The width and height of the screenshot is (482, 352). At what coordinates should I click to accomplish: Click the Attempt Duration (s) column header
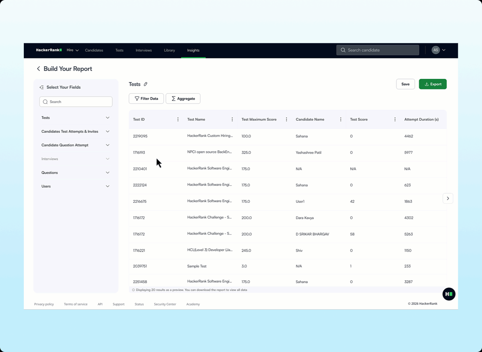pos(421,120)
